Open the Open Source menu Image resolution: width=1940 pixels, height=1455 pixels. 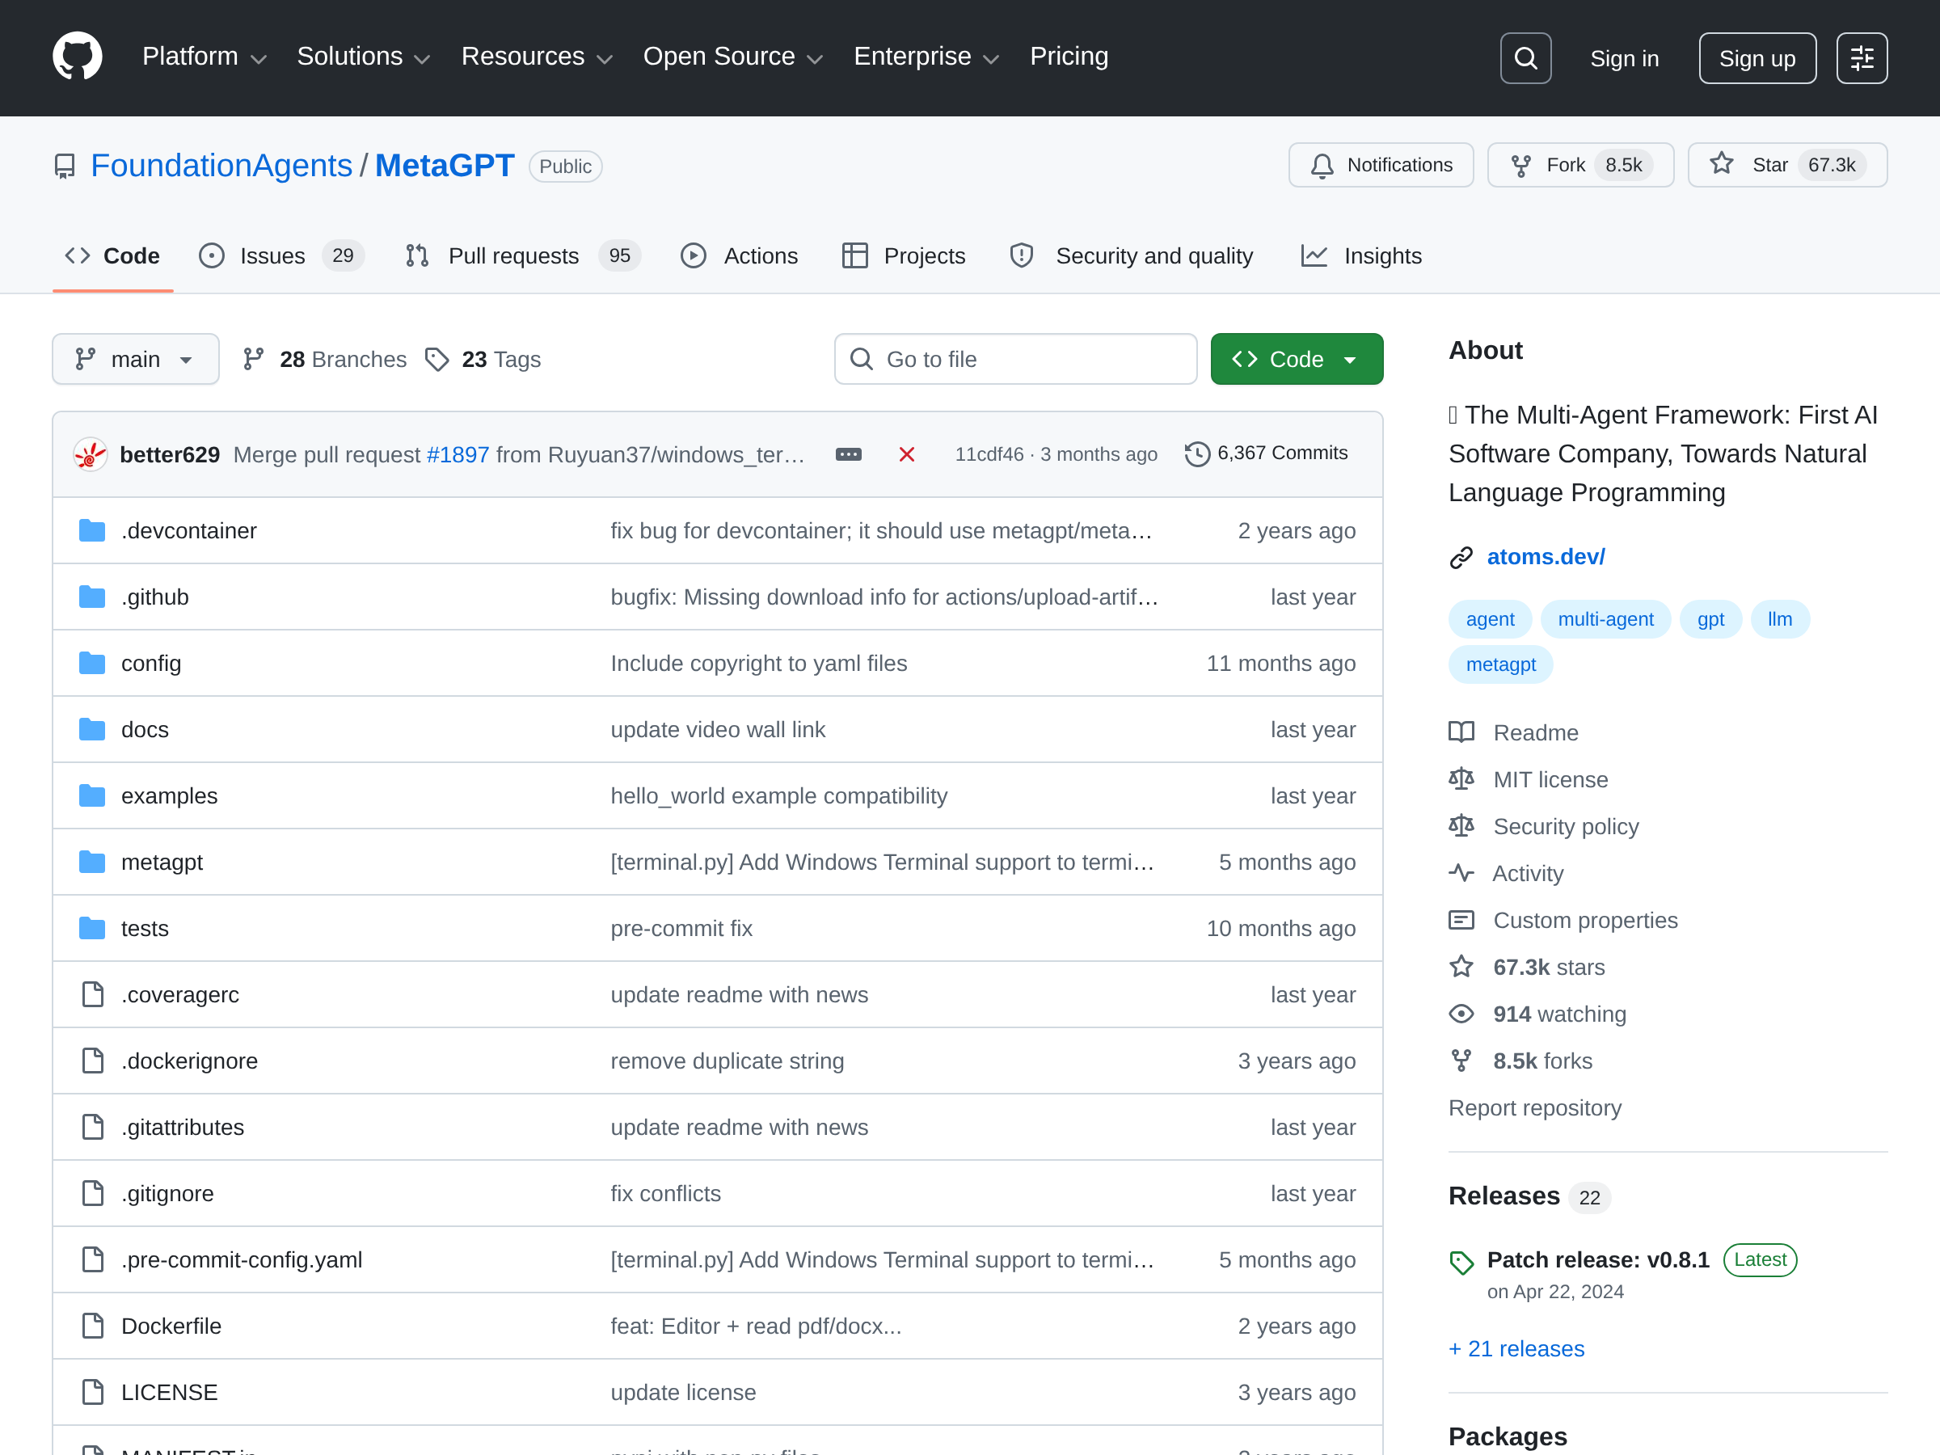coord(732,57)
